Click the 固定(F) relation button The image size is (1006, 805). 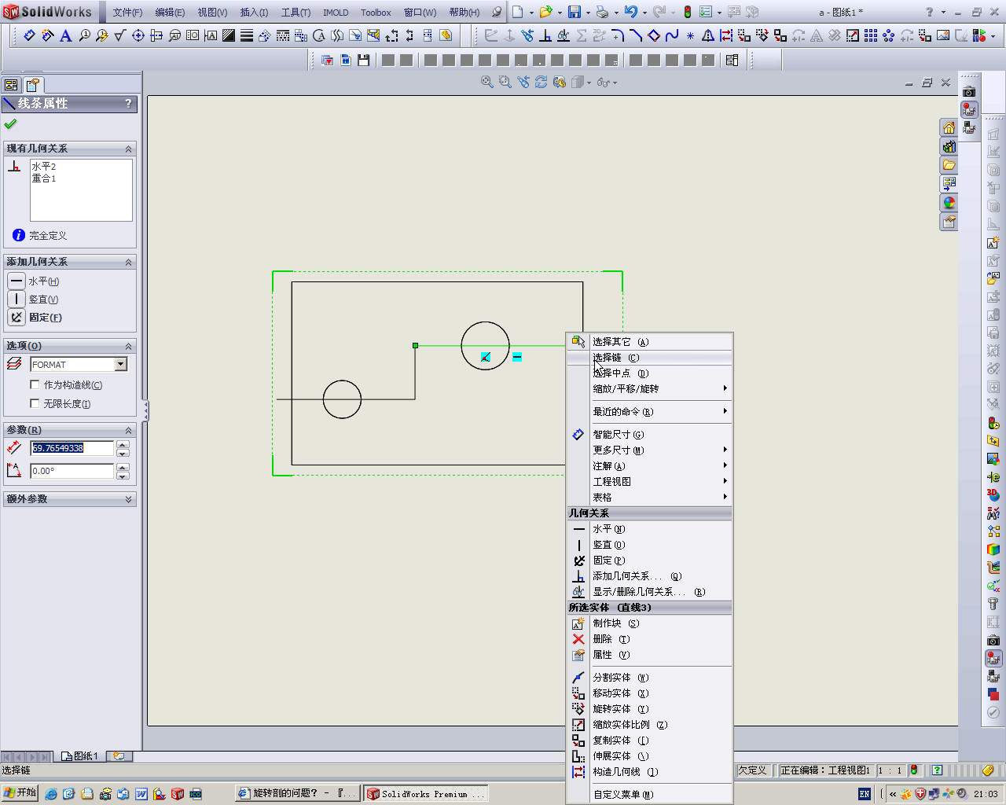click(17, 318)
